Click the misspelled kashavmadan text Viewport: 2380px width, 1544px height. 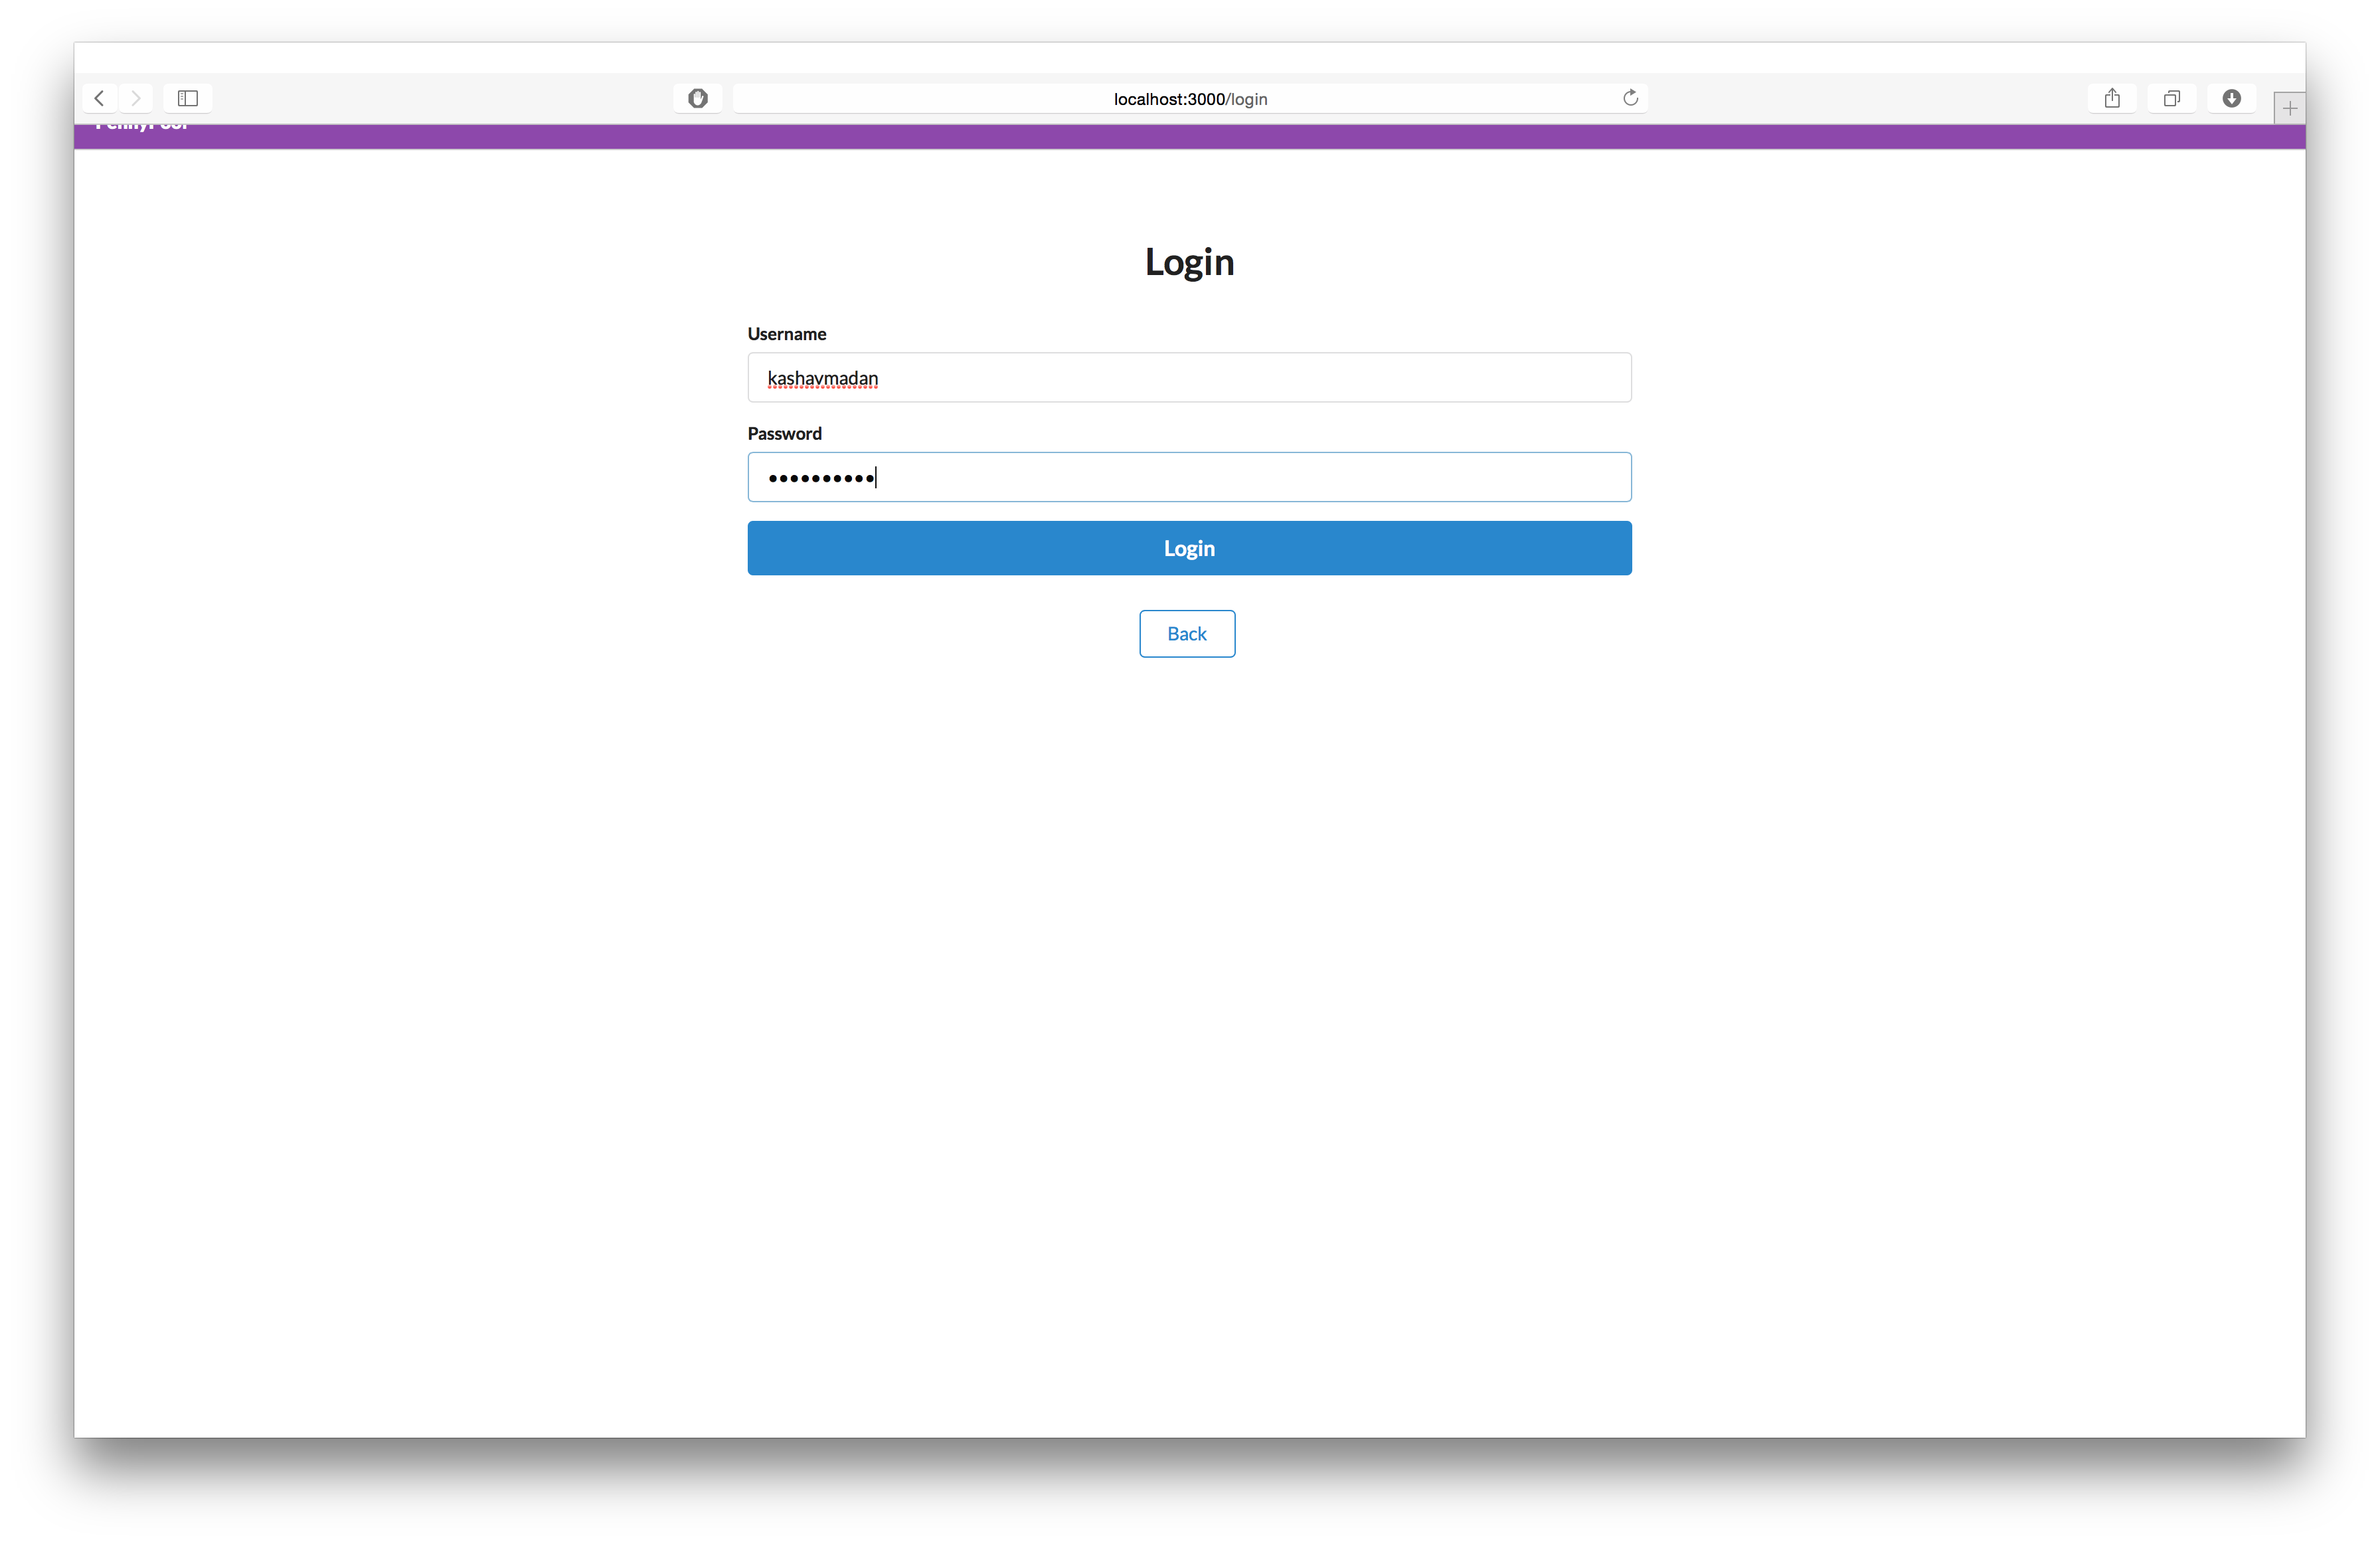pyautogui.click(x=822, y=378)
